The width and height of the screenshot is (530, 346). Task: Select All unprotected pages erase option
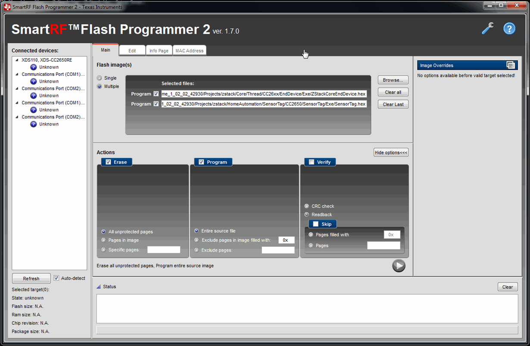[104, 232]
